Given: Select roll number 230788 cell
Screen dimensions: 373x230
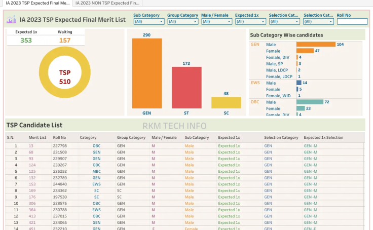Looking at the screenshot, I should pos(60,210).
